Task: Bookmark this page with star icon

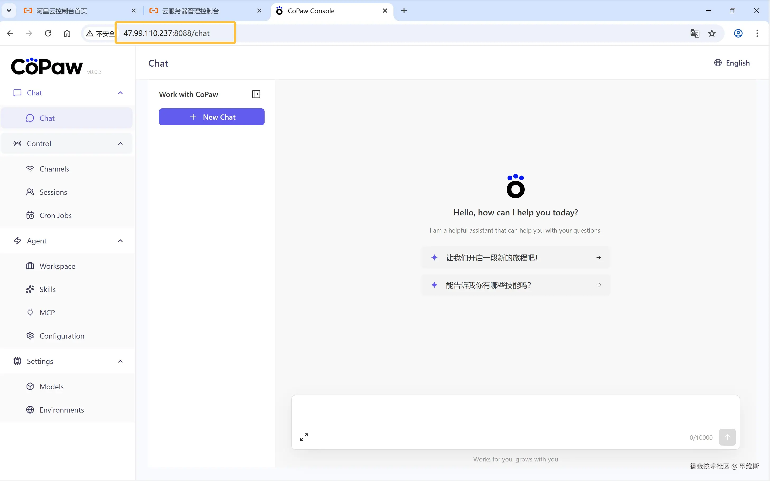Action: [x=712, y=33]
